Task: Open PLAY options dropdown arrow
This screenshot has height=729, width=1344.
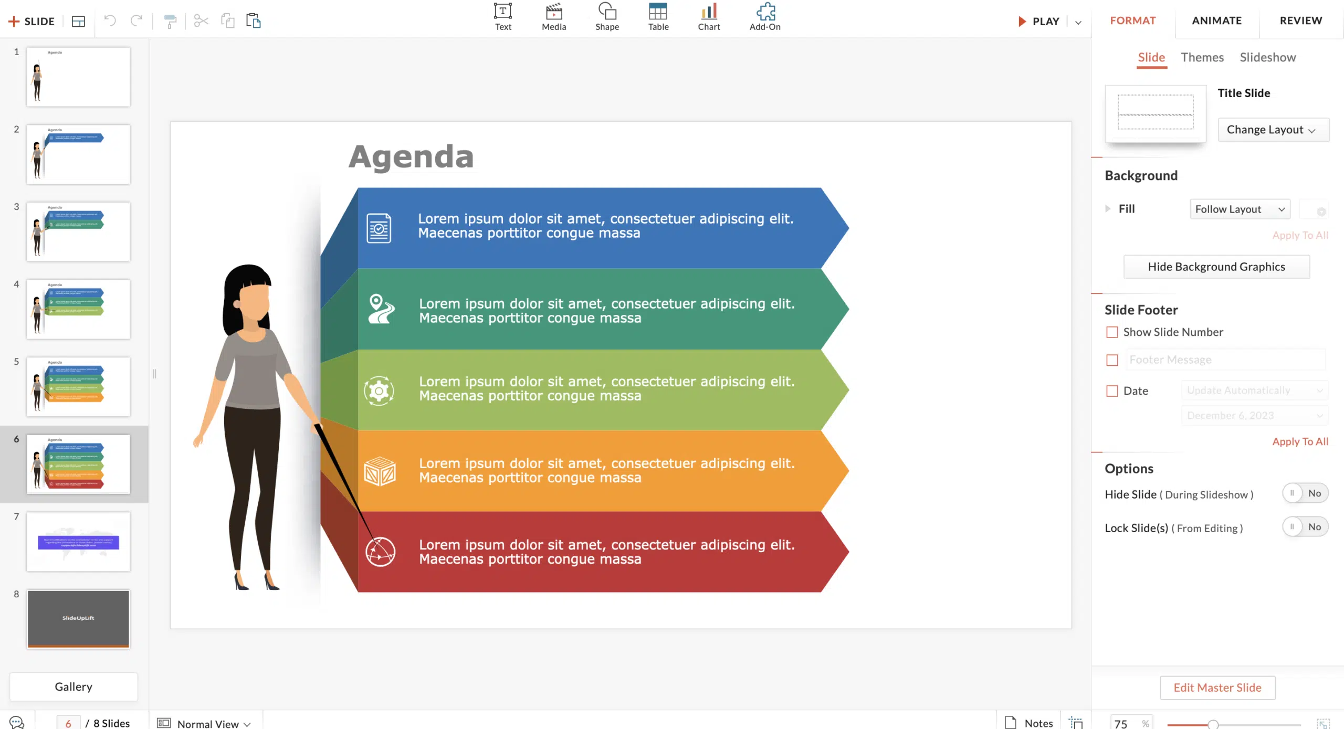Action: [x=1078, y=22]
